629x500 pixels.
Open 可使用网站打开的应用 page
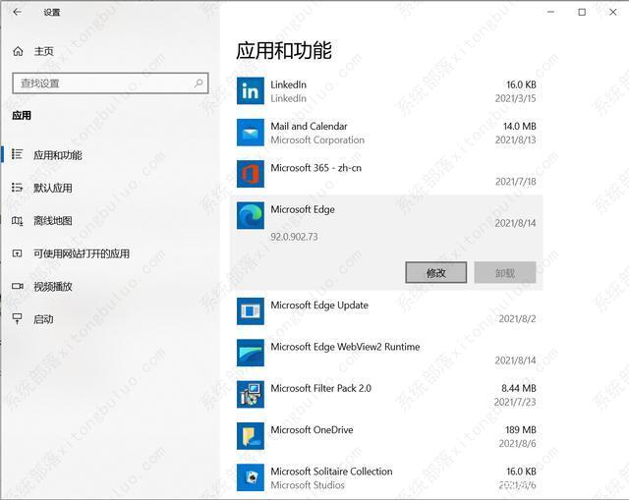pyautogui.click(x=81, y=253)
